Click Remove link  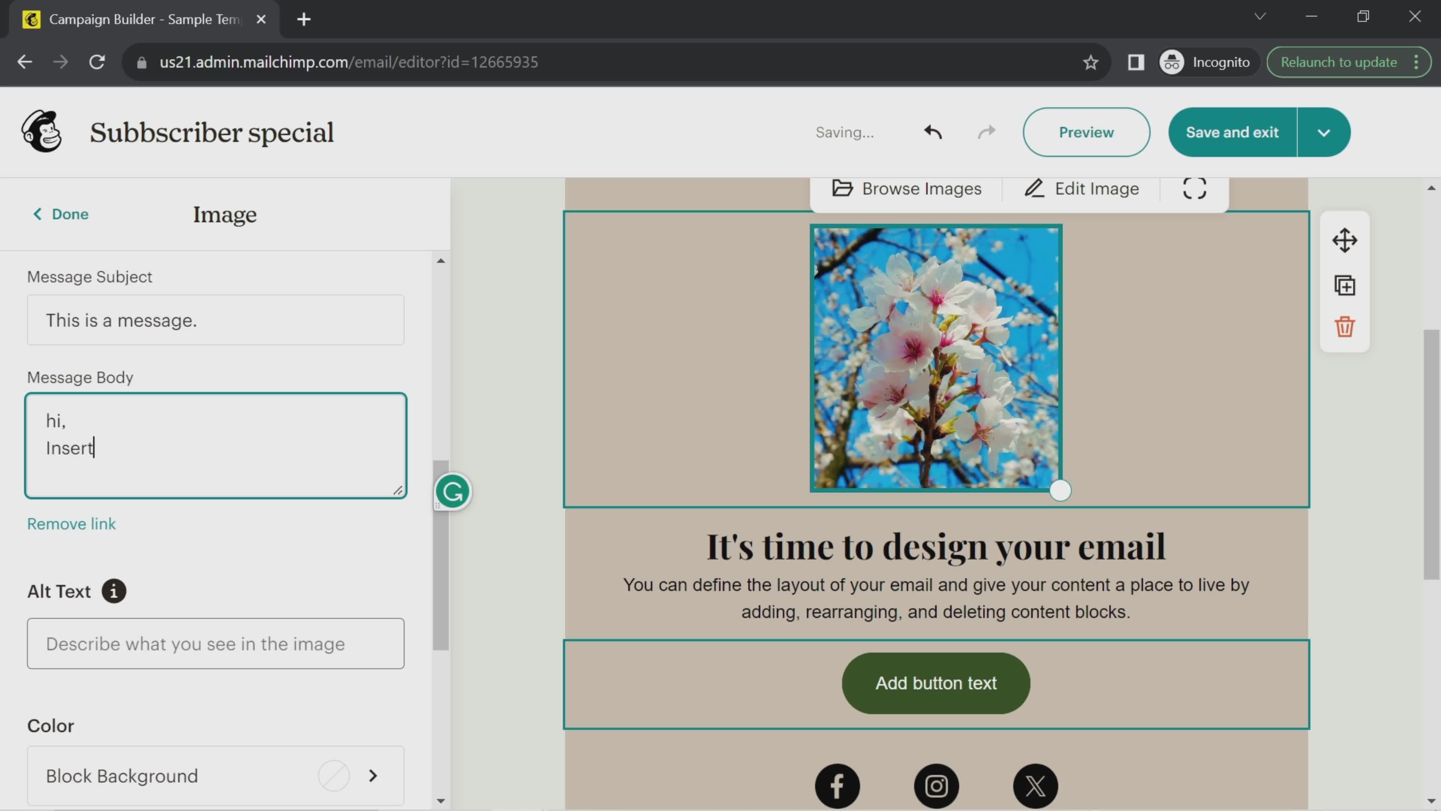(72, 524)
